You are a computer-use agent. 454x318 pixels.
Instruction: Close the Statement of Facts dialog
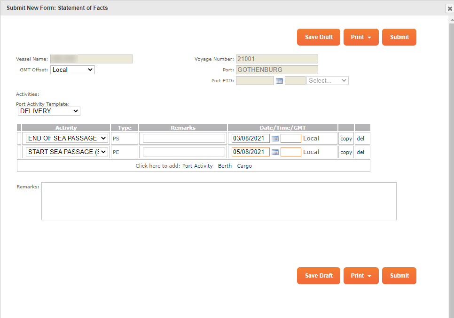point(449,8)
